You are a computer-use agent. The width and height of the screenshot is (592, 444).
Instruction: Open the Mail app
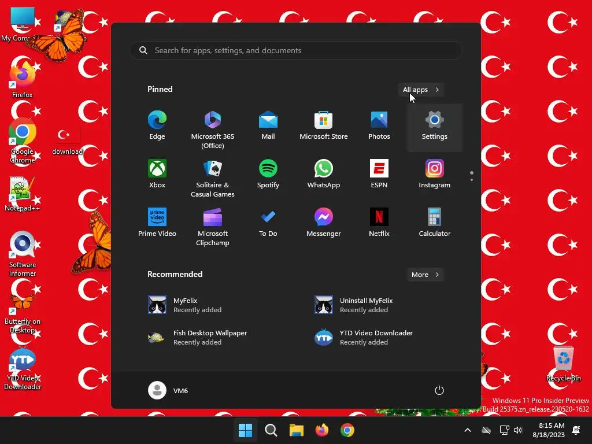click(268, 127)
